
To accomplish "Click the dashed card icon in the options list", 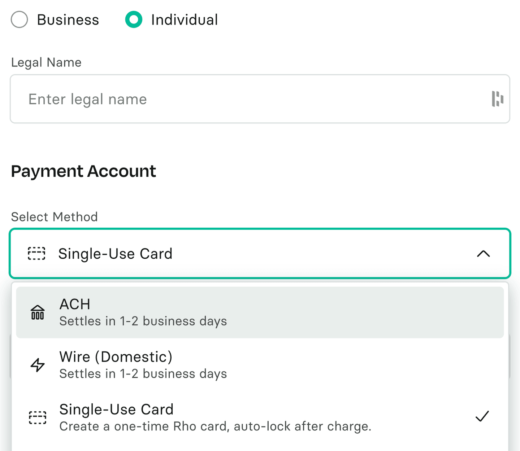I will coord(38,417).
